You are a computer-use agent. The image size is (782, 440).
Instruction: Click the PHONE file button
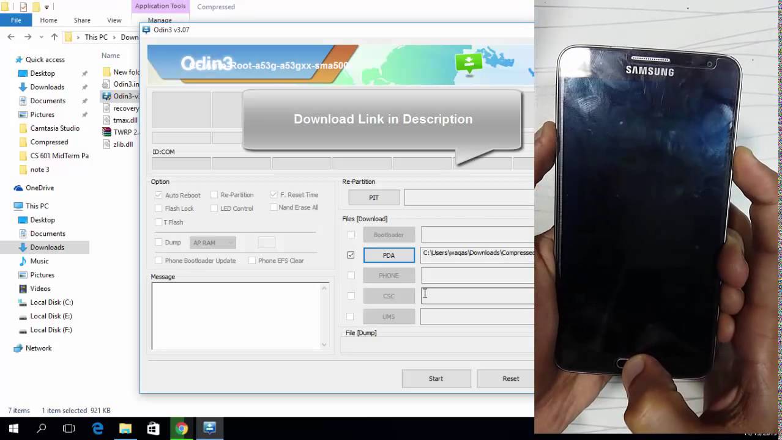tap(389, 276)
